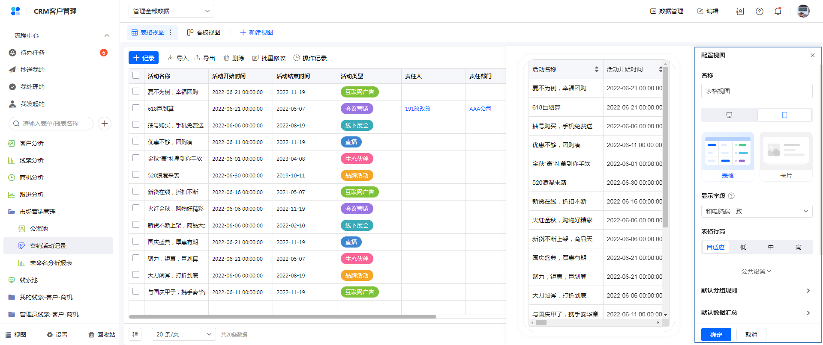
Task: Select the mobile device preview icon
Action: [x=784, y=115]
